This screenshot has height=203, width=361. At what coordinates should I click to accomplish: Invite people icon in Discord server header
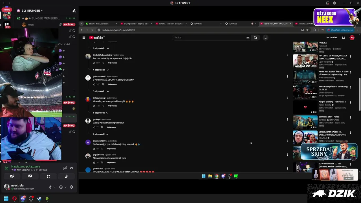(x=74, y=11)
